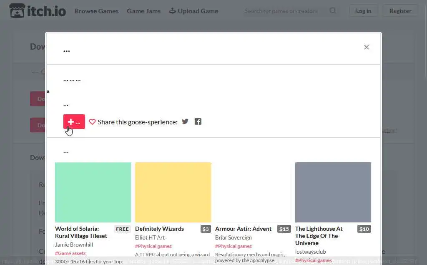Open The Lighthouse At The Edge Of The Universe title
Screen dimensions: 427x265
pyautogui.click(x=319, y=236)
